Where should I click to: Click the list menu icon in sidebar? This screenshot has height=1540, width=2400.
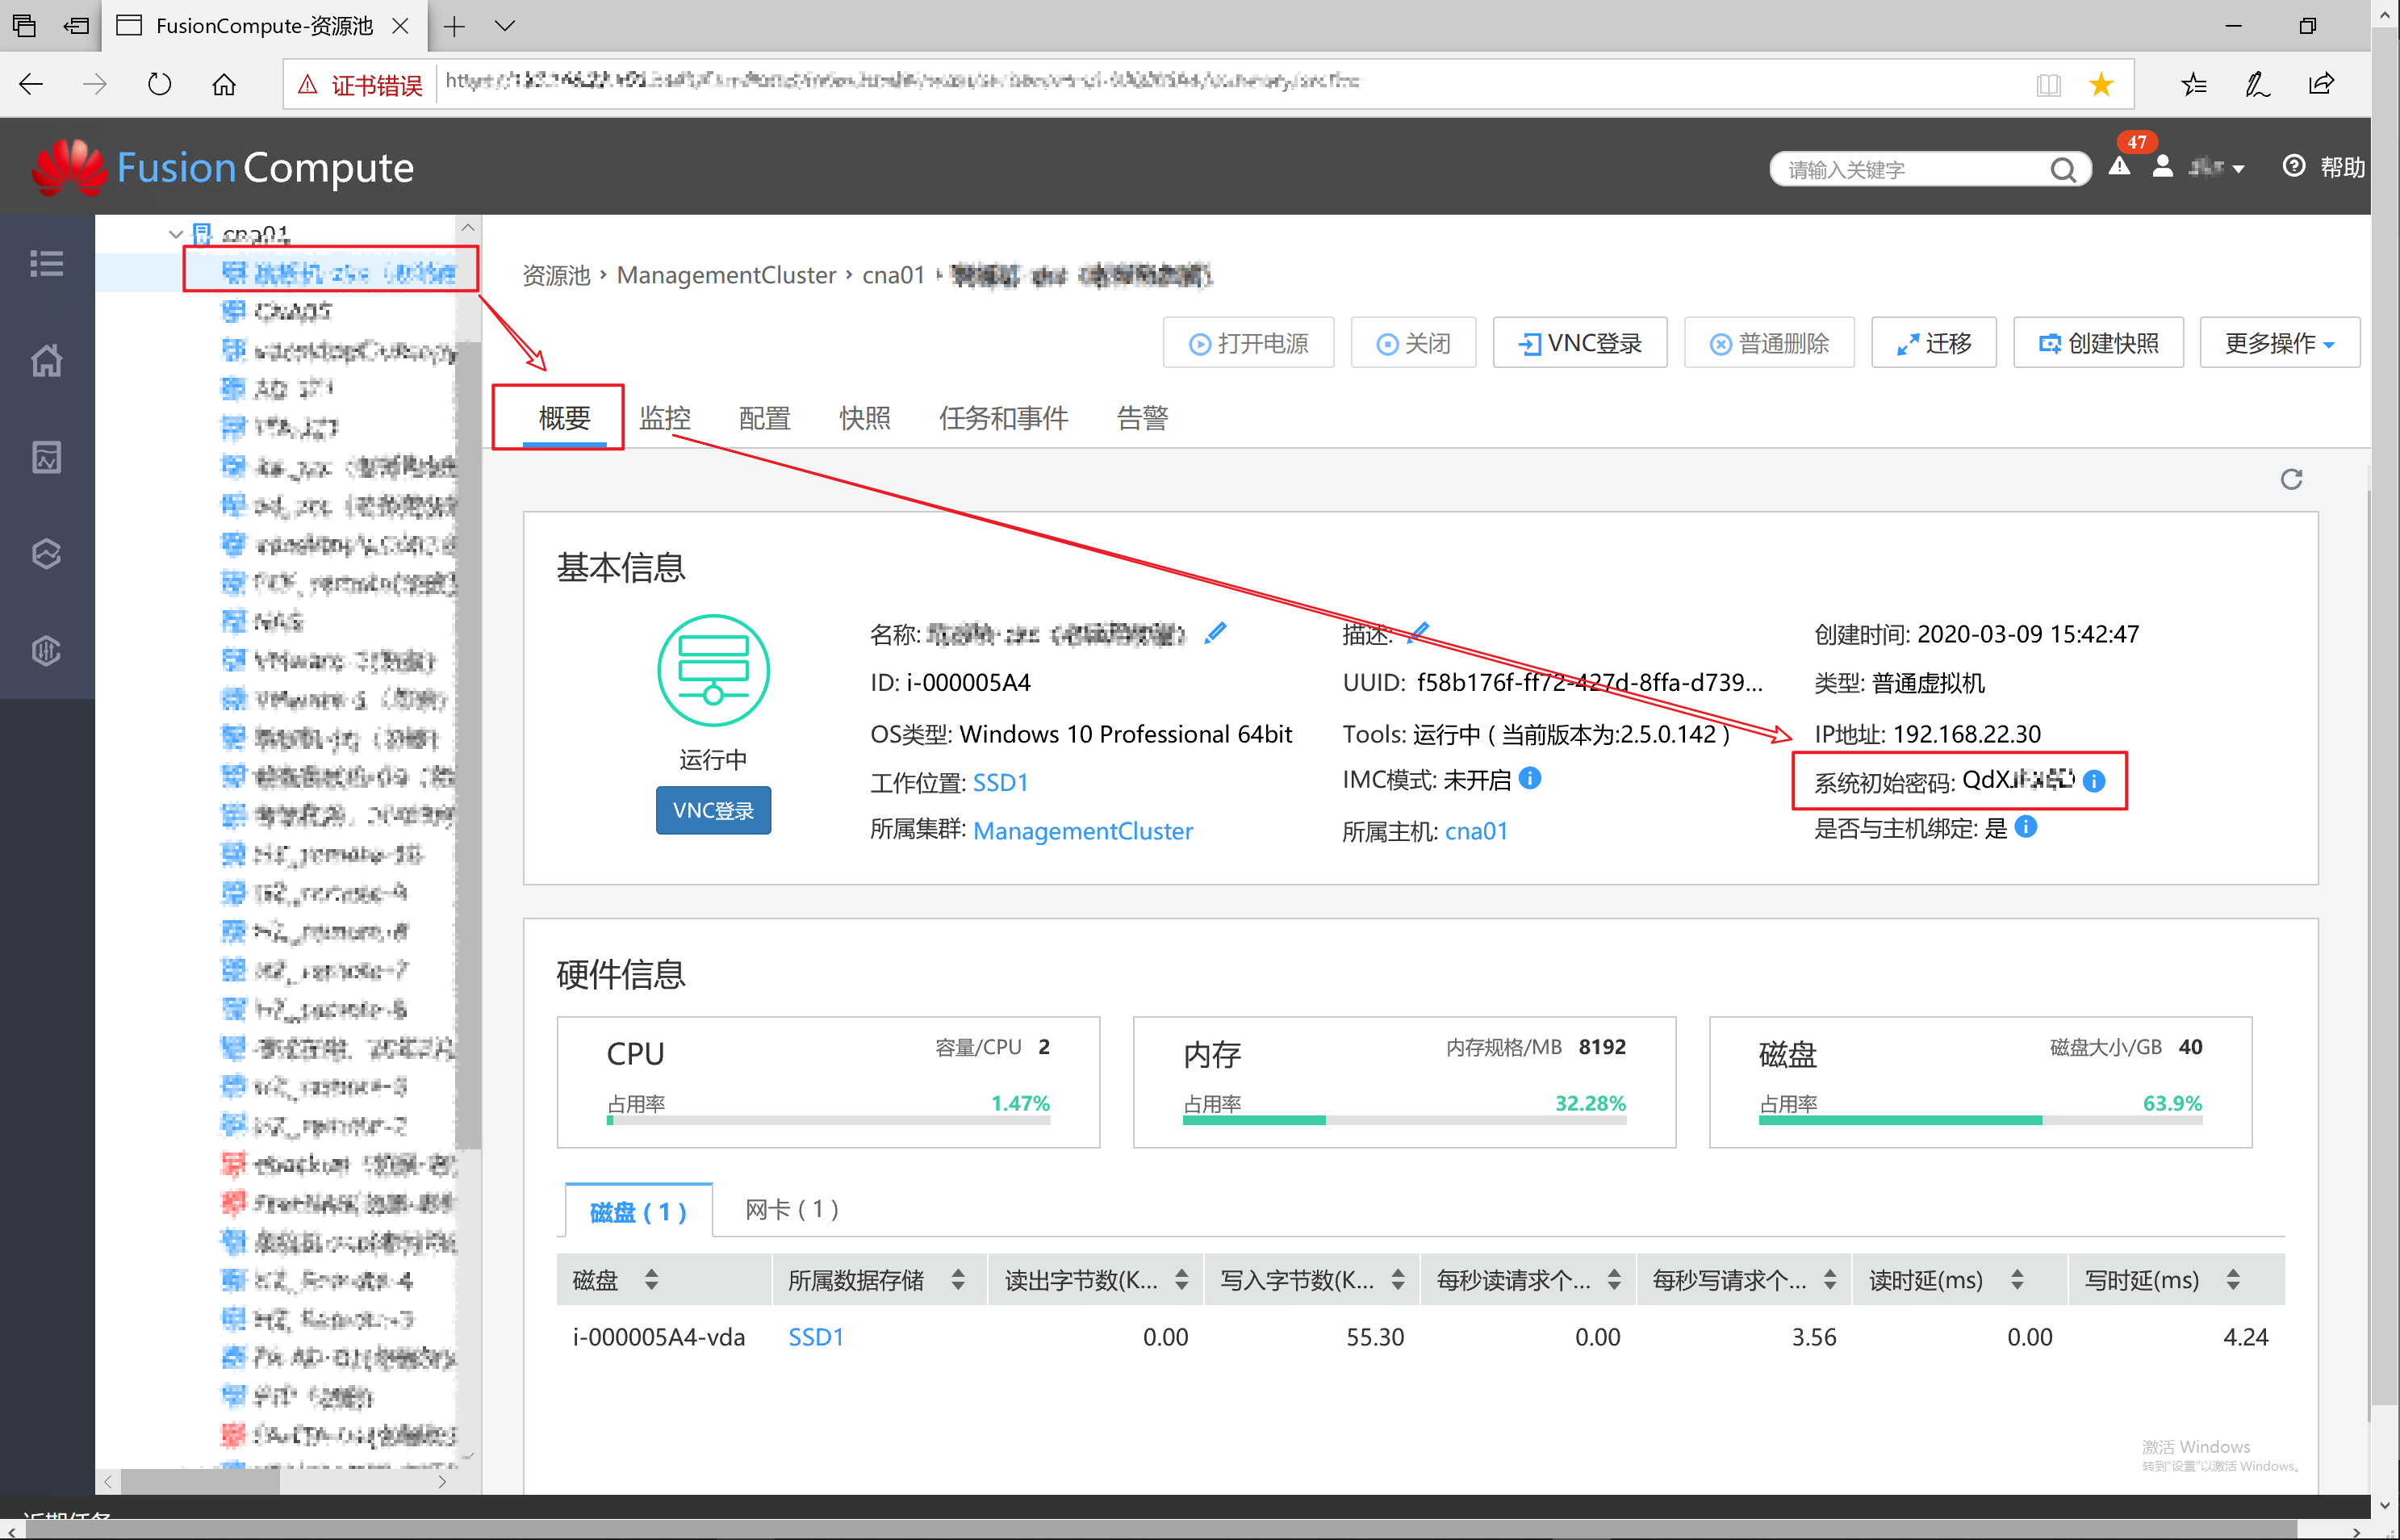click(46, 263)
